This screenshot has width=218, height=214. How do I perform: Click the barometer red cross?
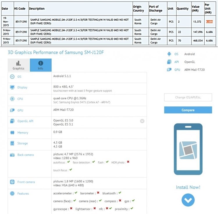click(x=98, y=193)
